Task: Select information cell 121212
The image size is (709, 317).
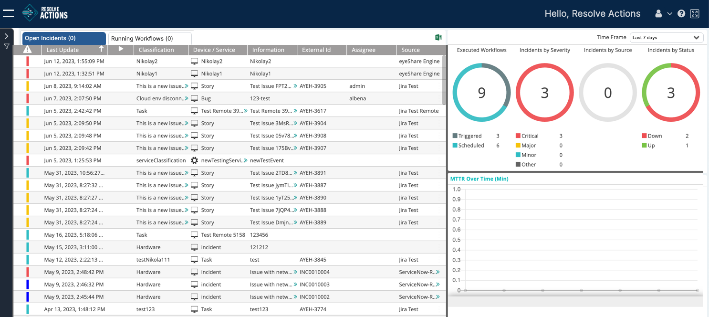Action: click(x=259, y=247)
